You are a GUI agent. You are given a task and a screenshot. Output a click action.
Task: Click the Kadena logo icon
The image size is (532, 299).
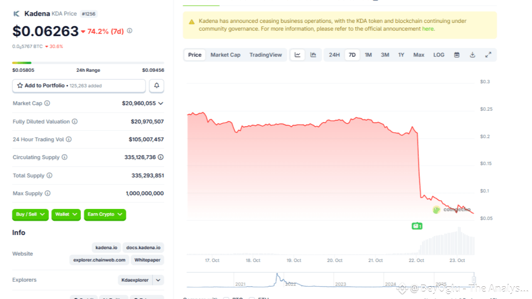pos(17,14)
